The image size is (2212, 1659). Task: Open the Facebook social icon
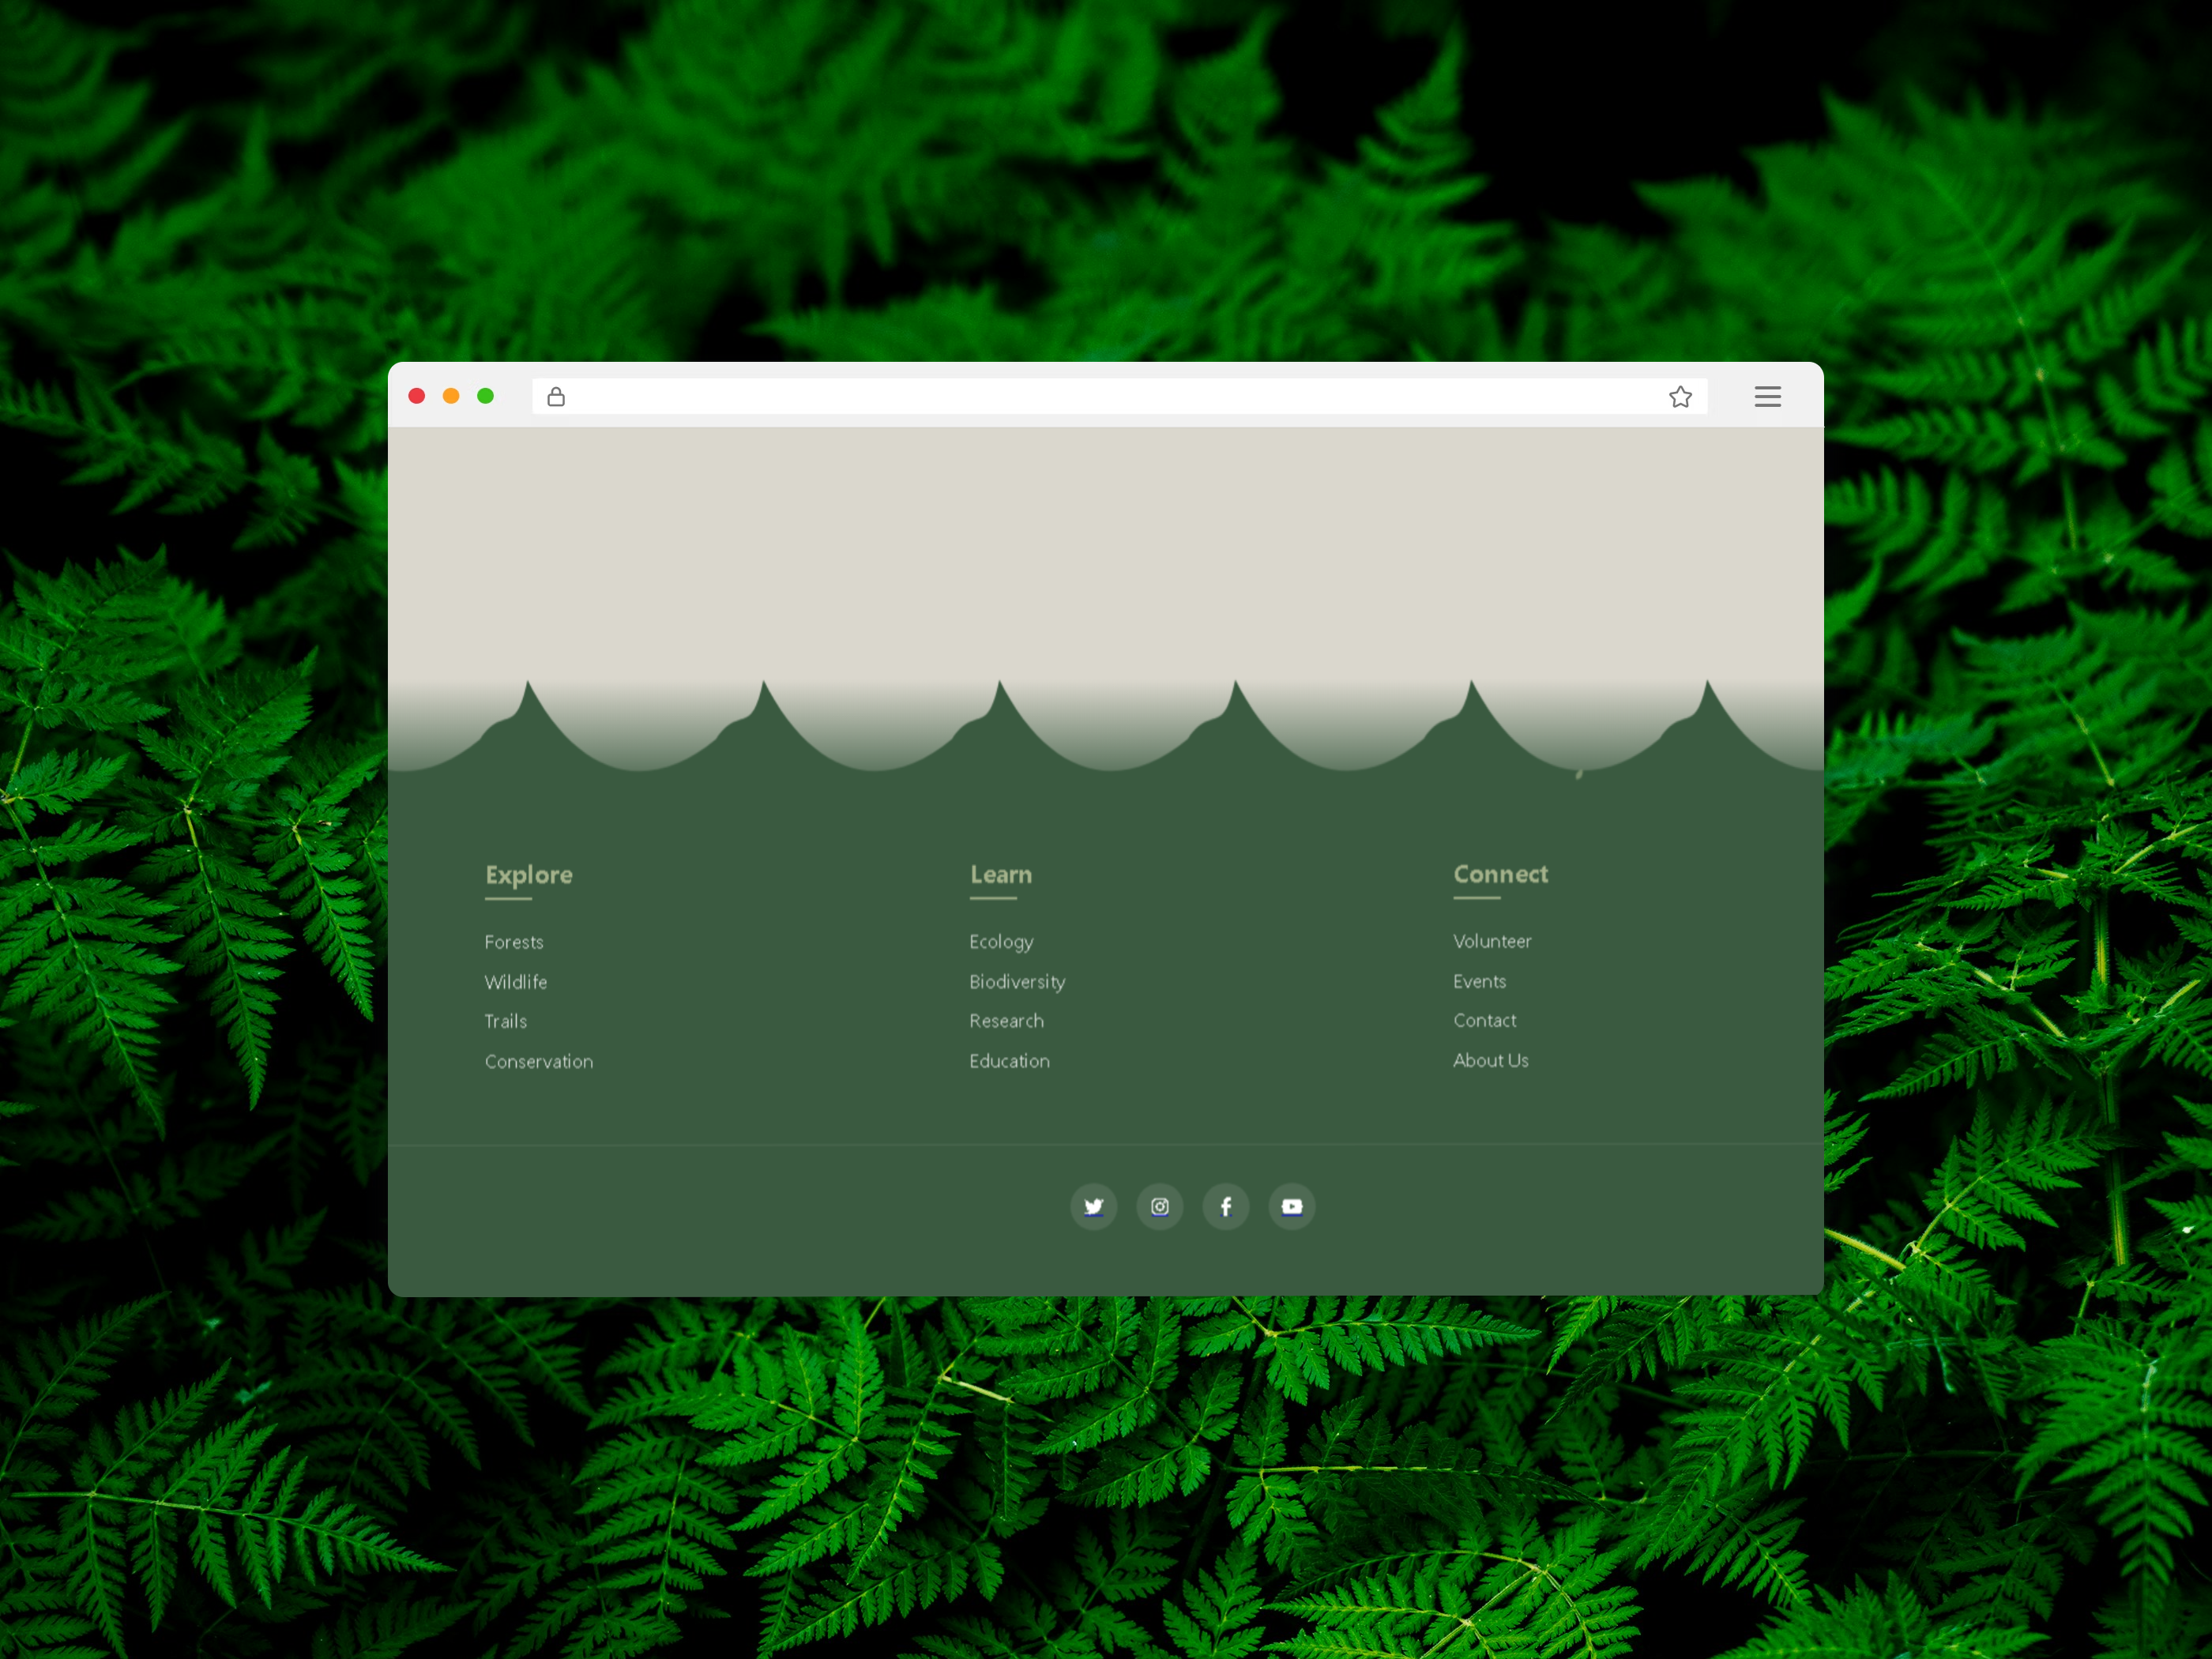coord(1225,1206)
